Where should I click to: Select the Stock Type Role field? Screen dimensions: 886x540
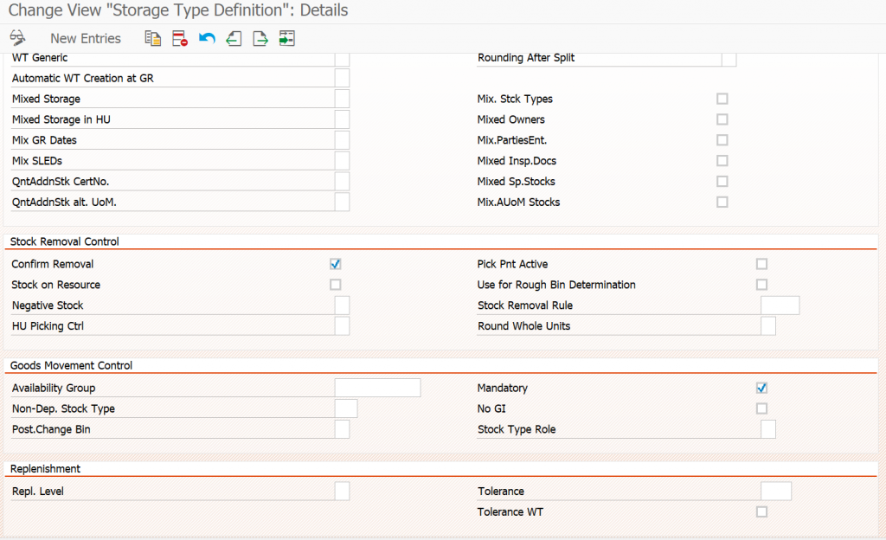coord(768,429)
